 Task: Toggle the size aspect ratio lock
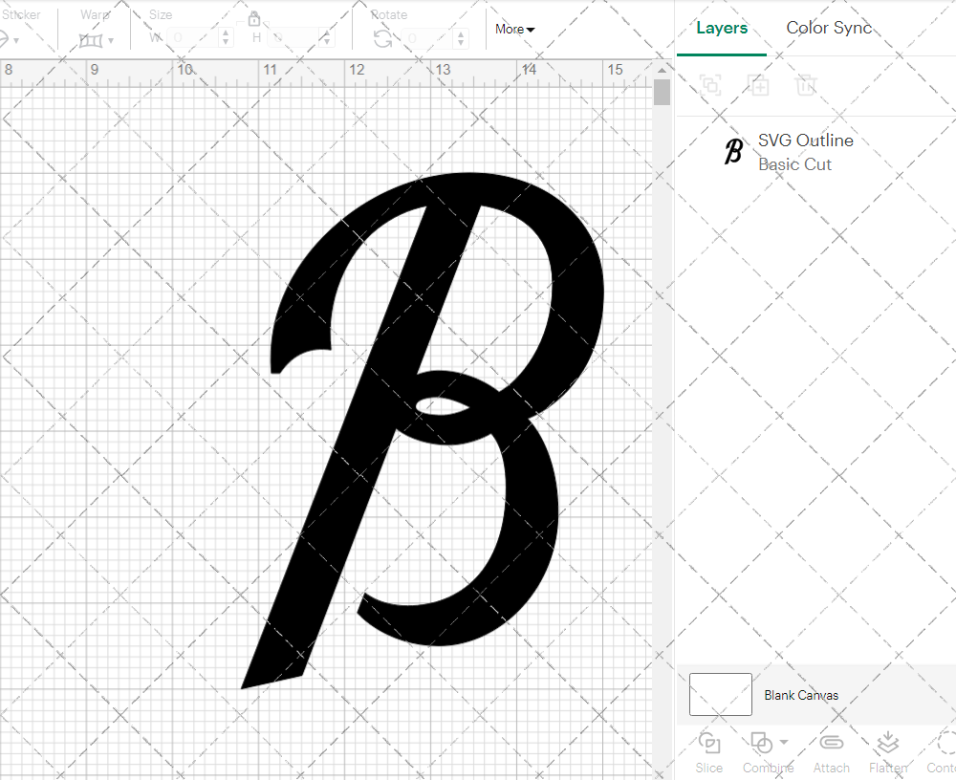(x=254, y=19)
